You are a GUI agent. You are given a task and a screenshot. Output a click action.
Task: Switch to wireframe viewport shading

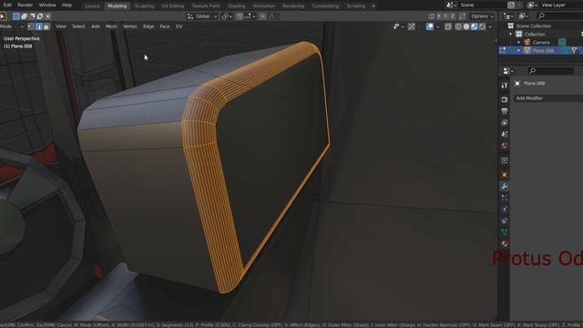(458, 26)
